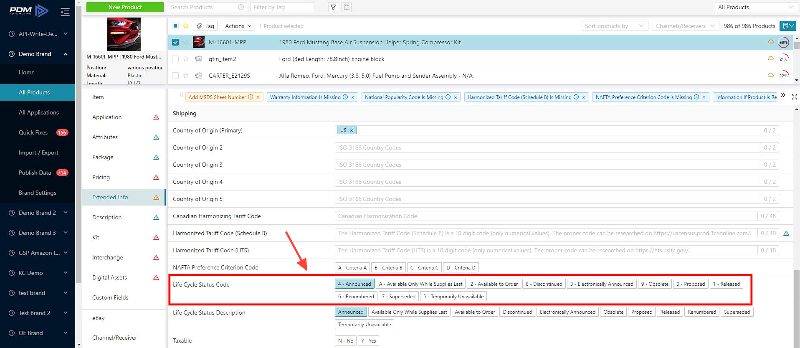Click the help icon in Search Products
800x348 pixels.
point(241,7)
